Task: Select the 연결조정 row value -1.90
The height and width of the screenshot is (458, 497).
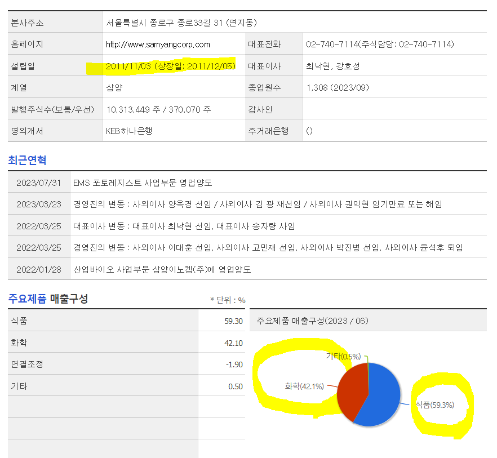Action: point(234,364)
